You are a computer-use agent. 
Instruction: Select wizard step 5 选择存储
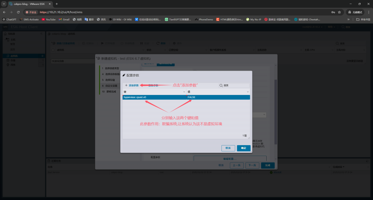tap(108, 80)
